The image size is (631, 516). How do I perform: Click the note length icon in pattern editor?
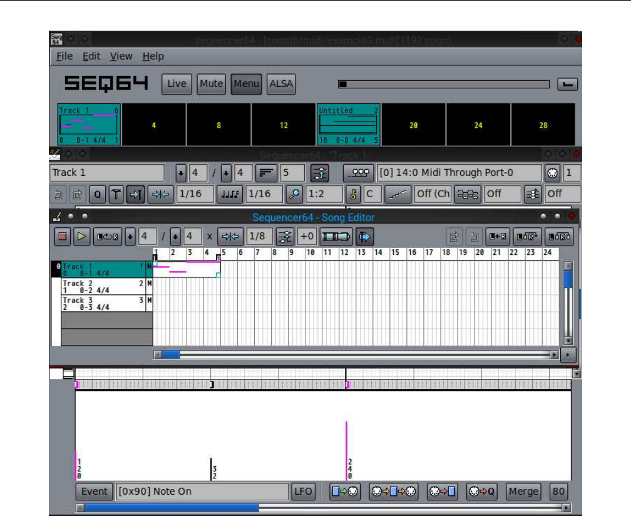(229, 194)
